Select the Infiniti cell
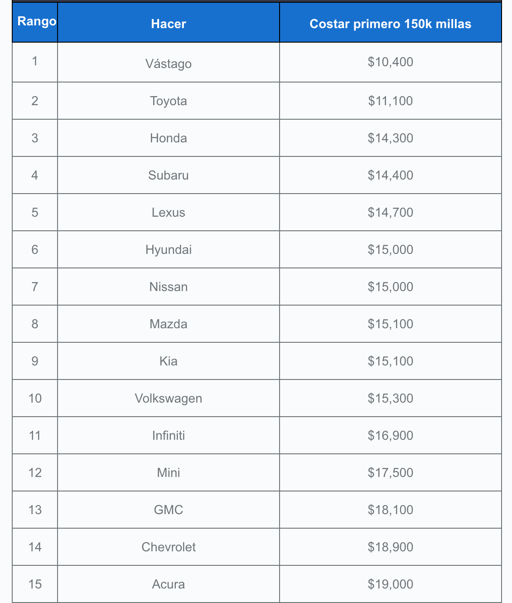 coord(169,435)
